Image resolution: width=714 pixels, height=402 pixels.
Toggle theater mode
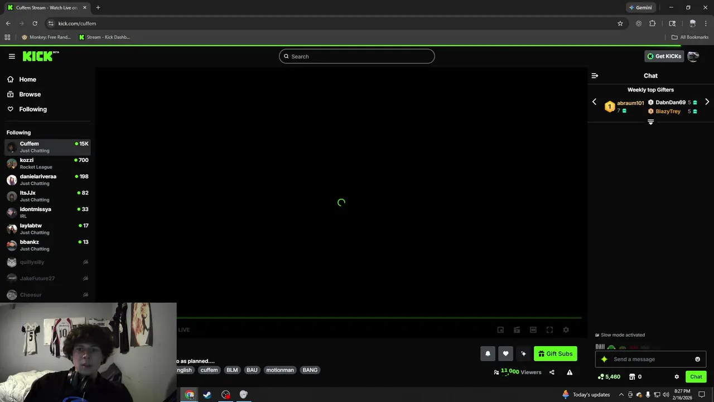pos(533,330)
